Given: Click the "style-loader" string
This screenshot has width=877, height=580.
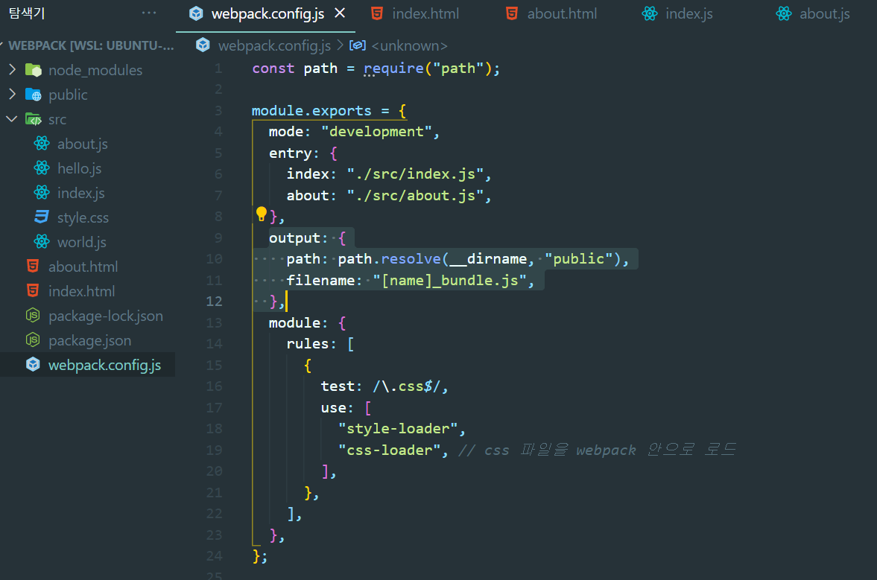Looking at the screenshot, I should click(398, 429).
